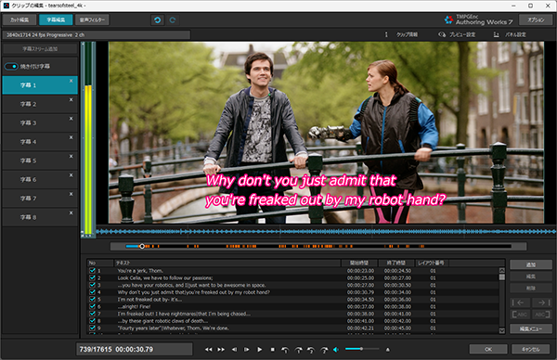Click the first jump-back arrow labeled 1

[285, 350]
